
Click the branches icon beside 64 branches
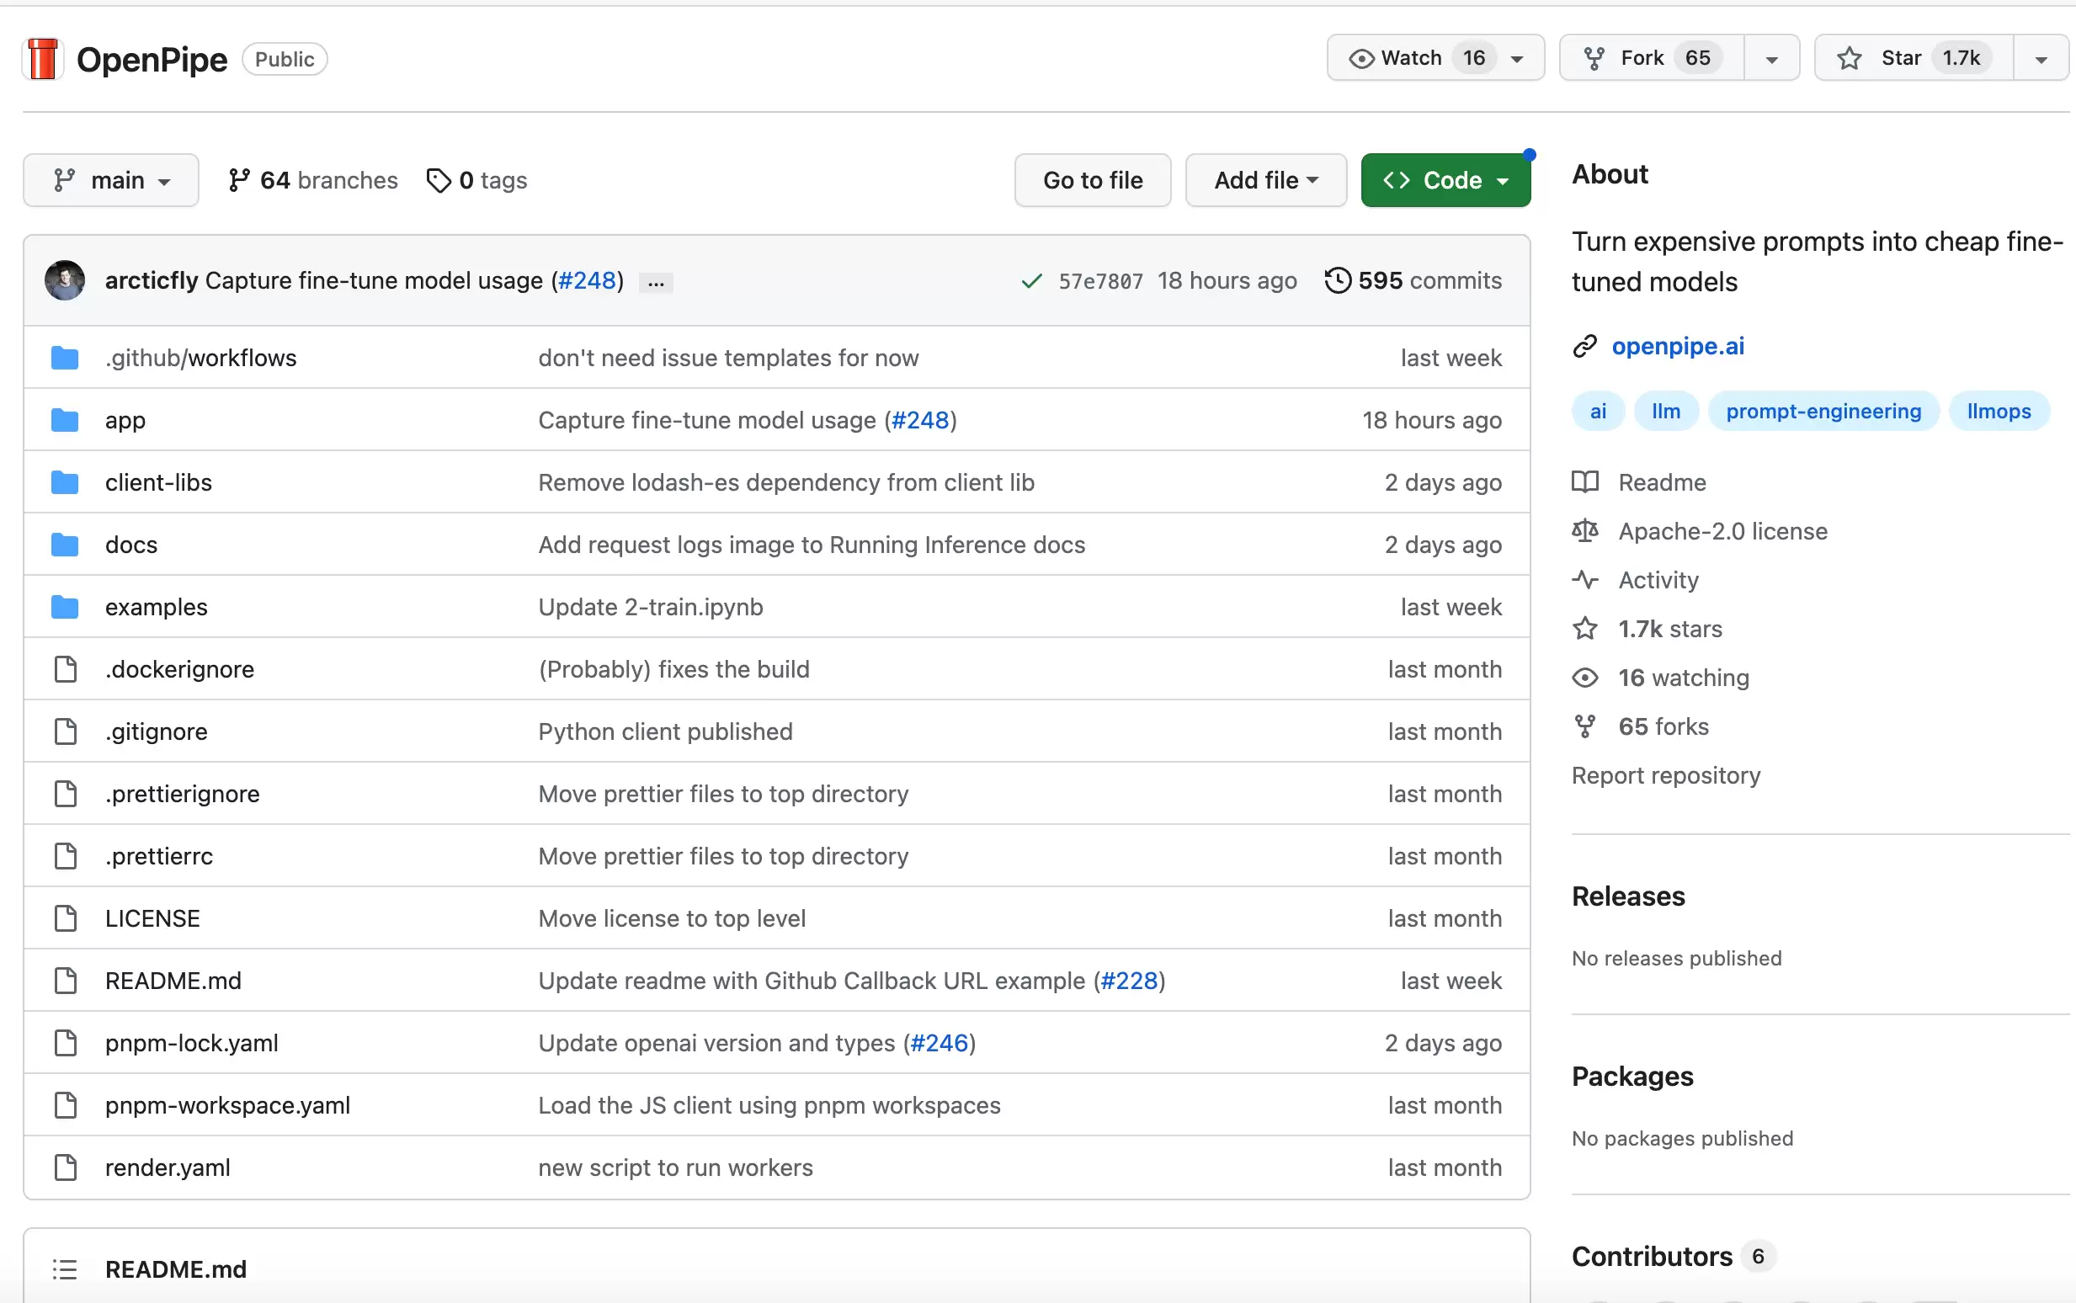point(239,180)
